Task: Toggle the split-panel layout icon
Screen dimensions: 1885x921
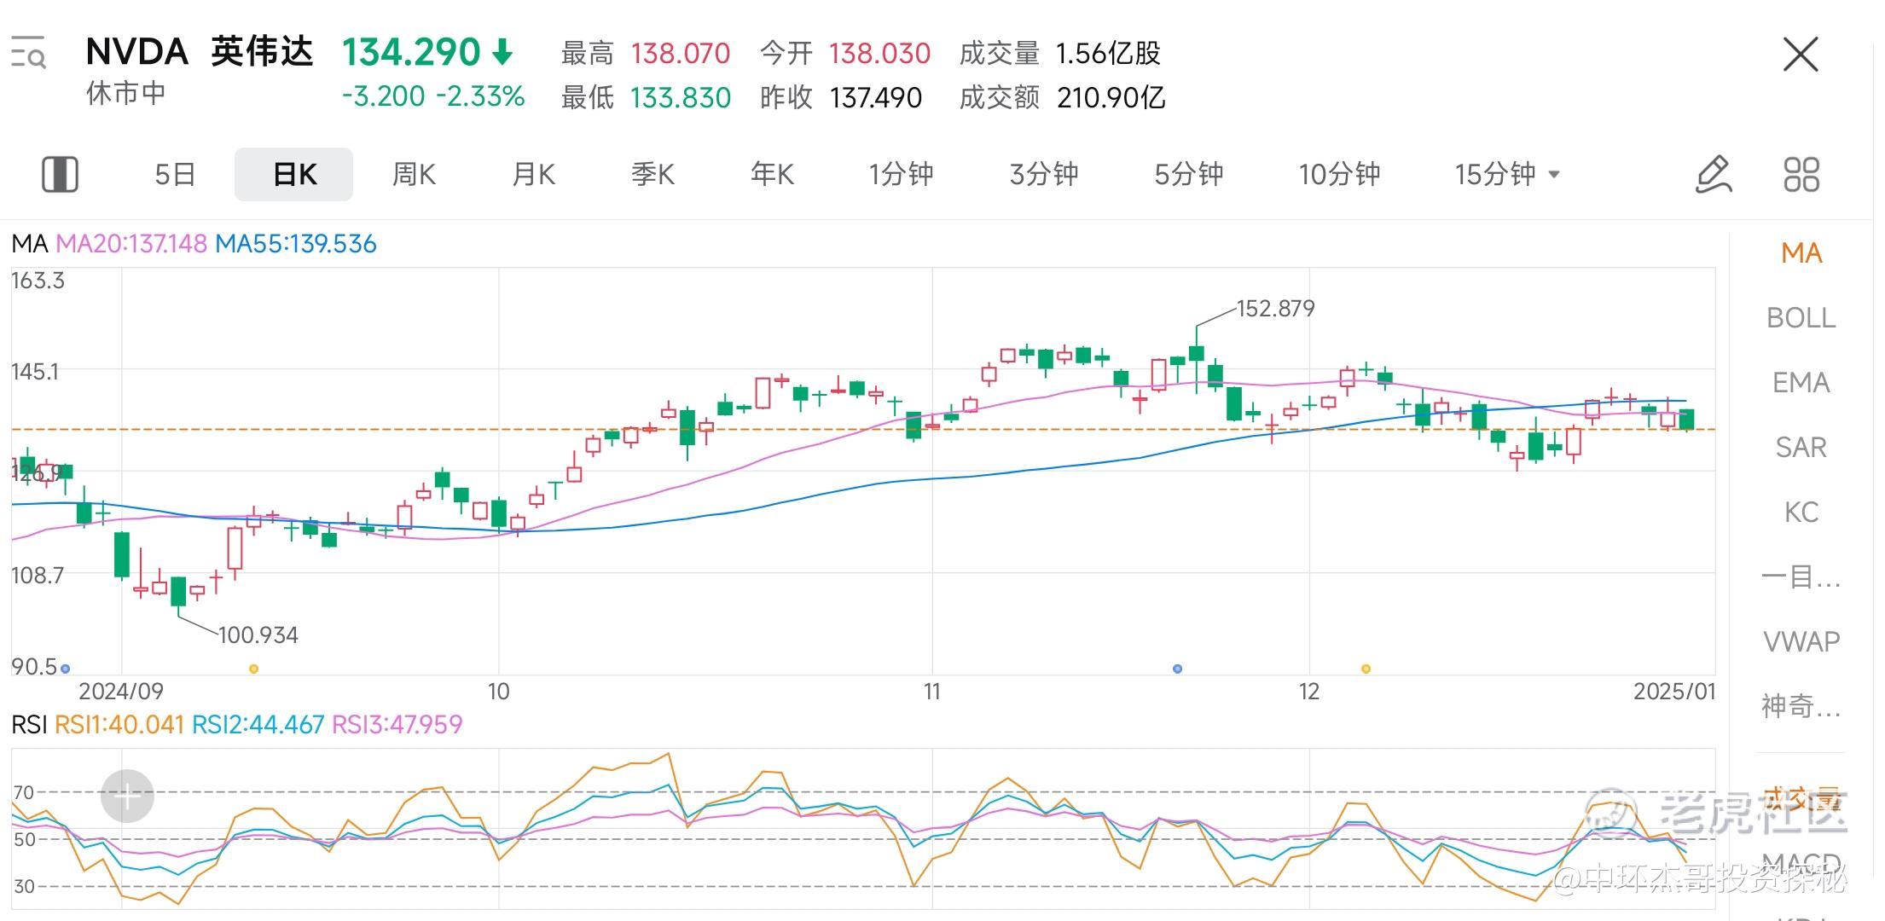Action: [60, 174]
